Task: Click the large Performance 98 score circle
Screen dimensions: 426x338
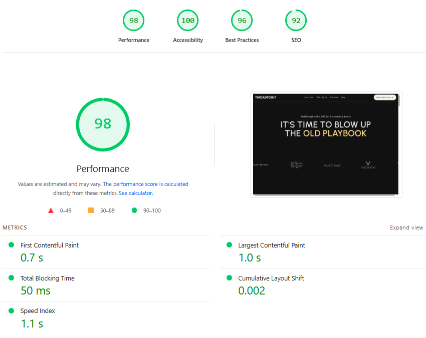Action: click(x=103, y=123)
